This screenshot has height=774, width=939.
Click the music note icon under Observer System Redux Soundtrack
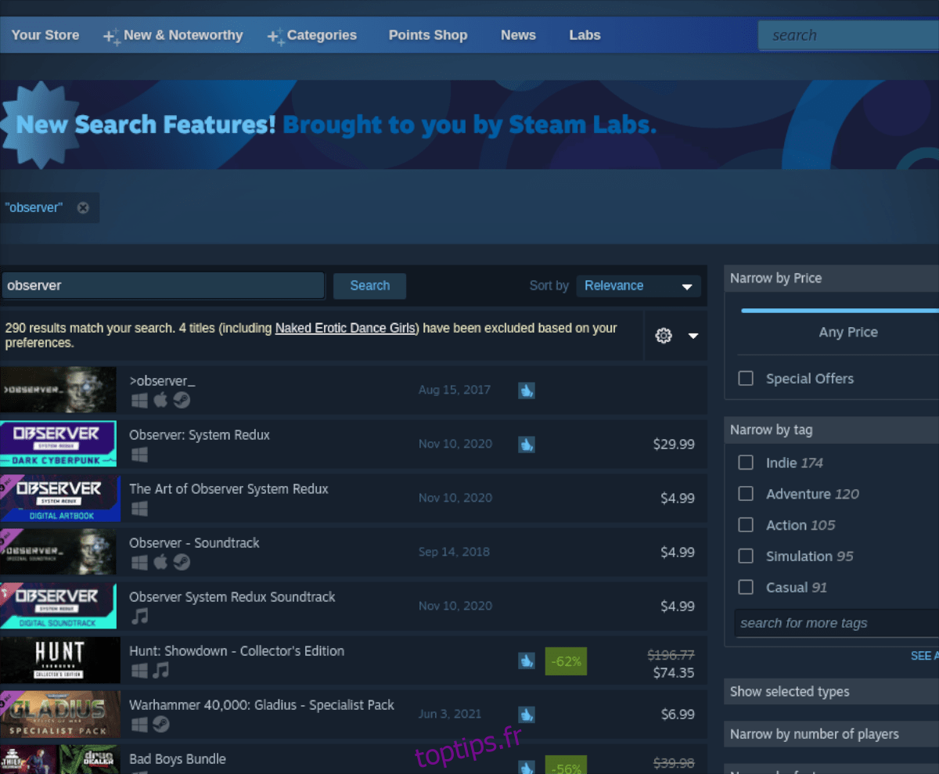pyautogui.click(x=139, y=617)
